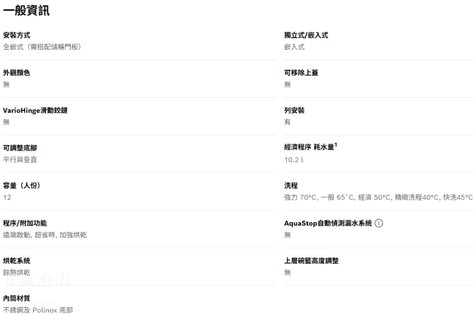Click the 可調整底腳 label
The height and width of the screenshot is (315, 474).
tap(20, 148)
